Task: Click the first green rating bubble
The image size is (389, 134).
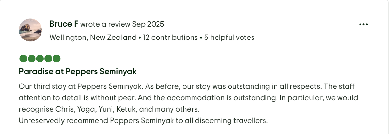Action: [x=23, y=59]
